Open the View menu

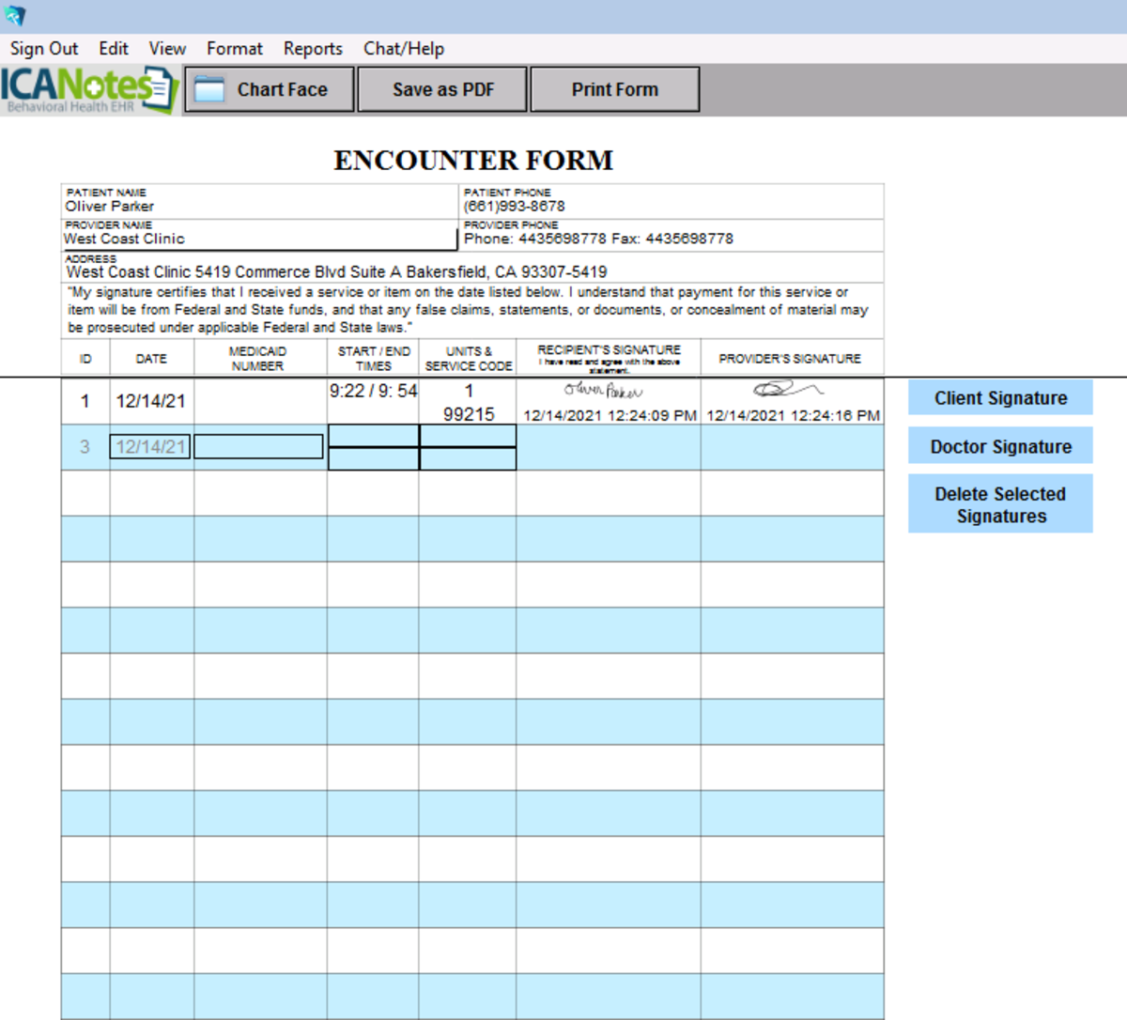click(167, 49)
